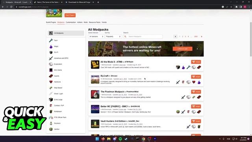
Task: Open File Explorer from the taskbar
Action: pyautogui.click(x=109, y=139)
